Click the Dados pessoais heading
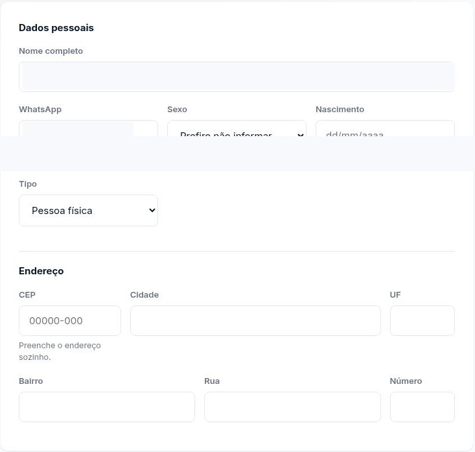The image size is (475, 452). (56, 28)
